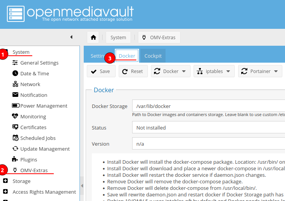Click the Update Management refresh icon
Screen dimensions: 285x201
tap(15, 149)
